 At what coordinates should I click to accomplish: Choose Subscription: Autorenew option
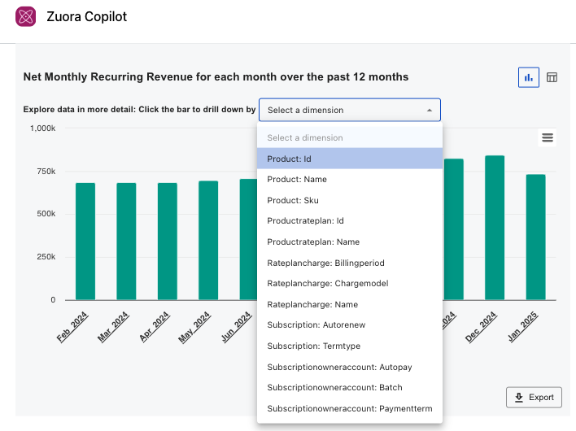pyautogui.click(x=350, y=325)
